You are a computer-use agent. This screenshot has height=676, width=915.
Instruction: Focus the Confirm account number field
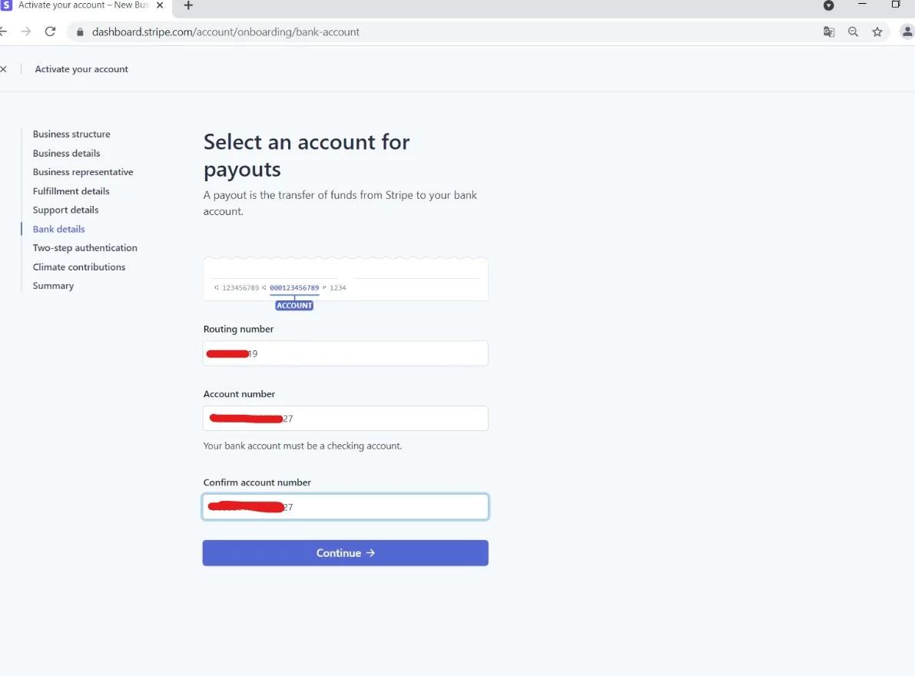pos(384,507)
